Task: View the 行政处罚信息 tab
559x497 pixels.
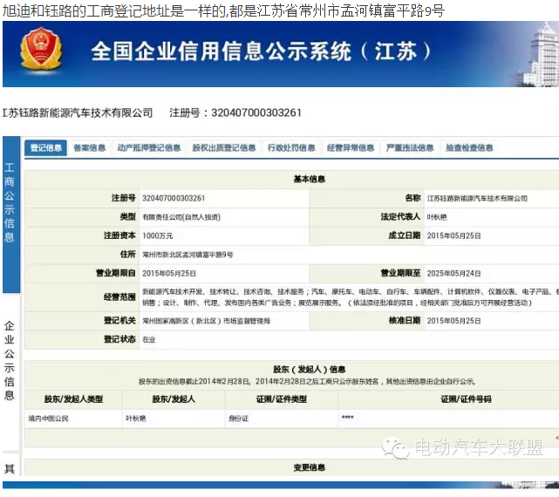Action: click(291, 147)
